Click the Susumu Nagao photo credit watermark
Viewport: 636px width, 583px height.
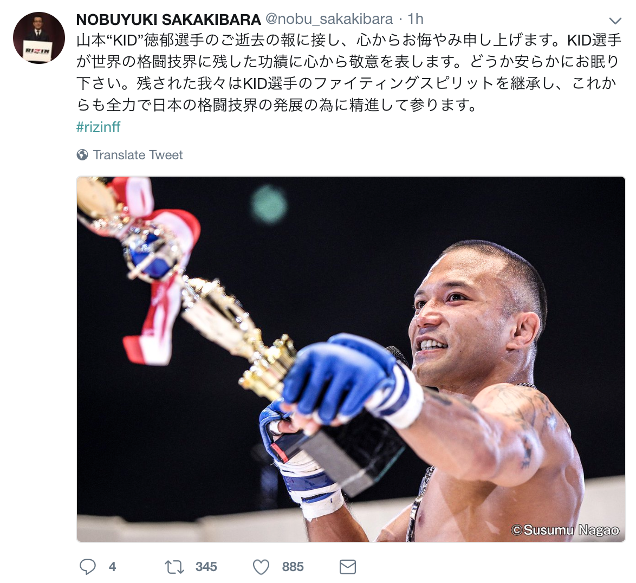coord(565,530)
